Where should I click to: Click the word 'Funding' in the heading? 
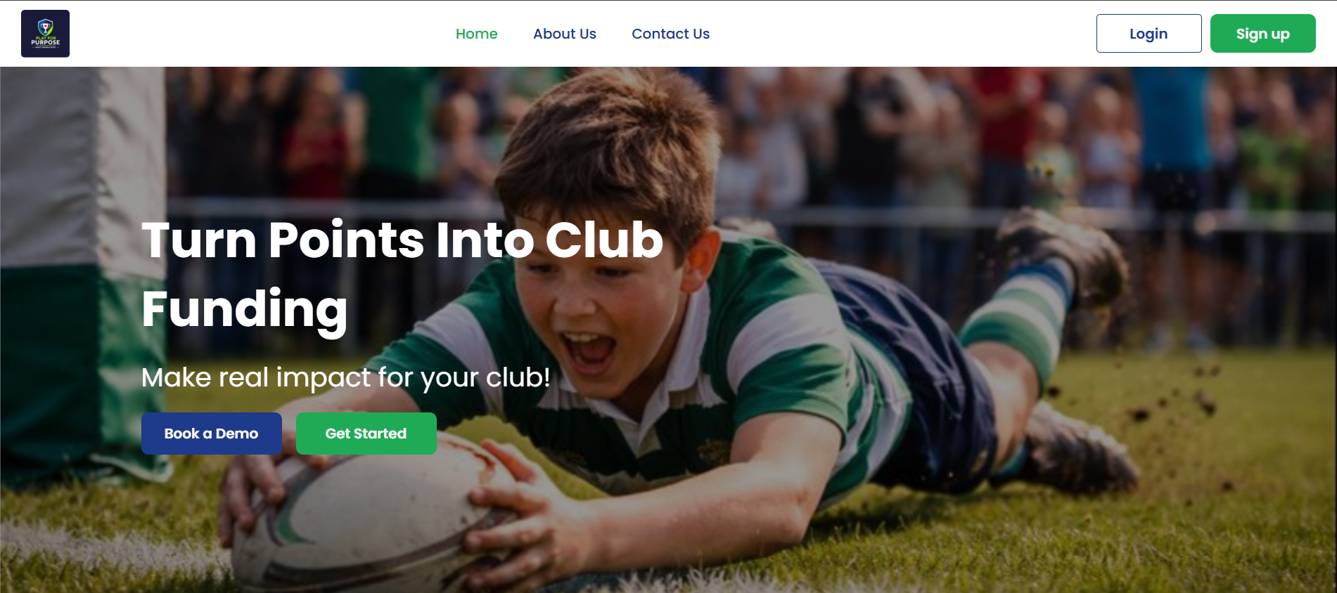[244, 310]
